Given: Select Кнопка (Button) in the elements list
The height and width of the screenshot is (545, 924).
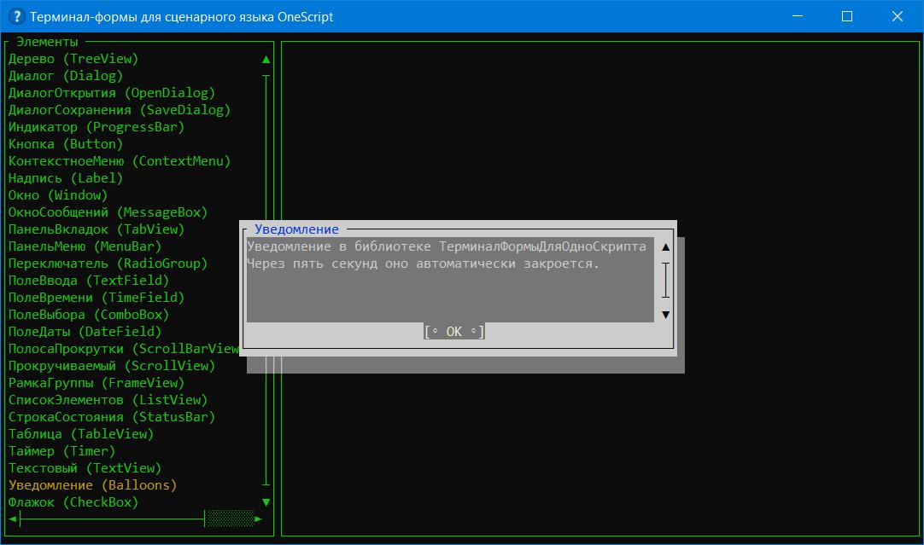Looking at the screenshot, I should pyautogui.click(x=66, y=144).
